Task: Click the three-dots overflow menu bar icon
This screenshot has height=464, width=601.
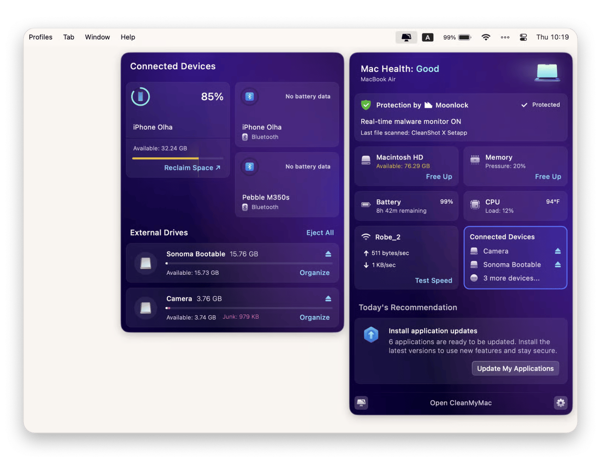Action: click(505, 37)
